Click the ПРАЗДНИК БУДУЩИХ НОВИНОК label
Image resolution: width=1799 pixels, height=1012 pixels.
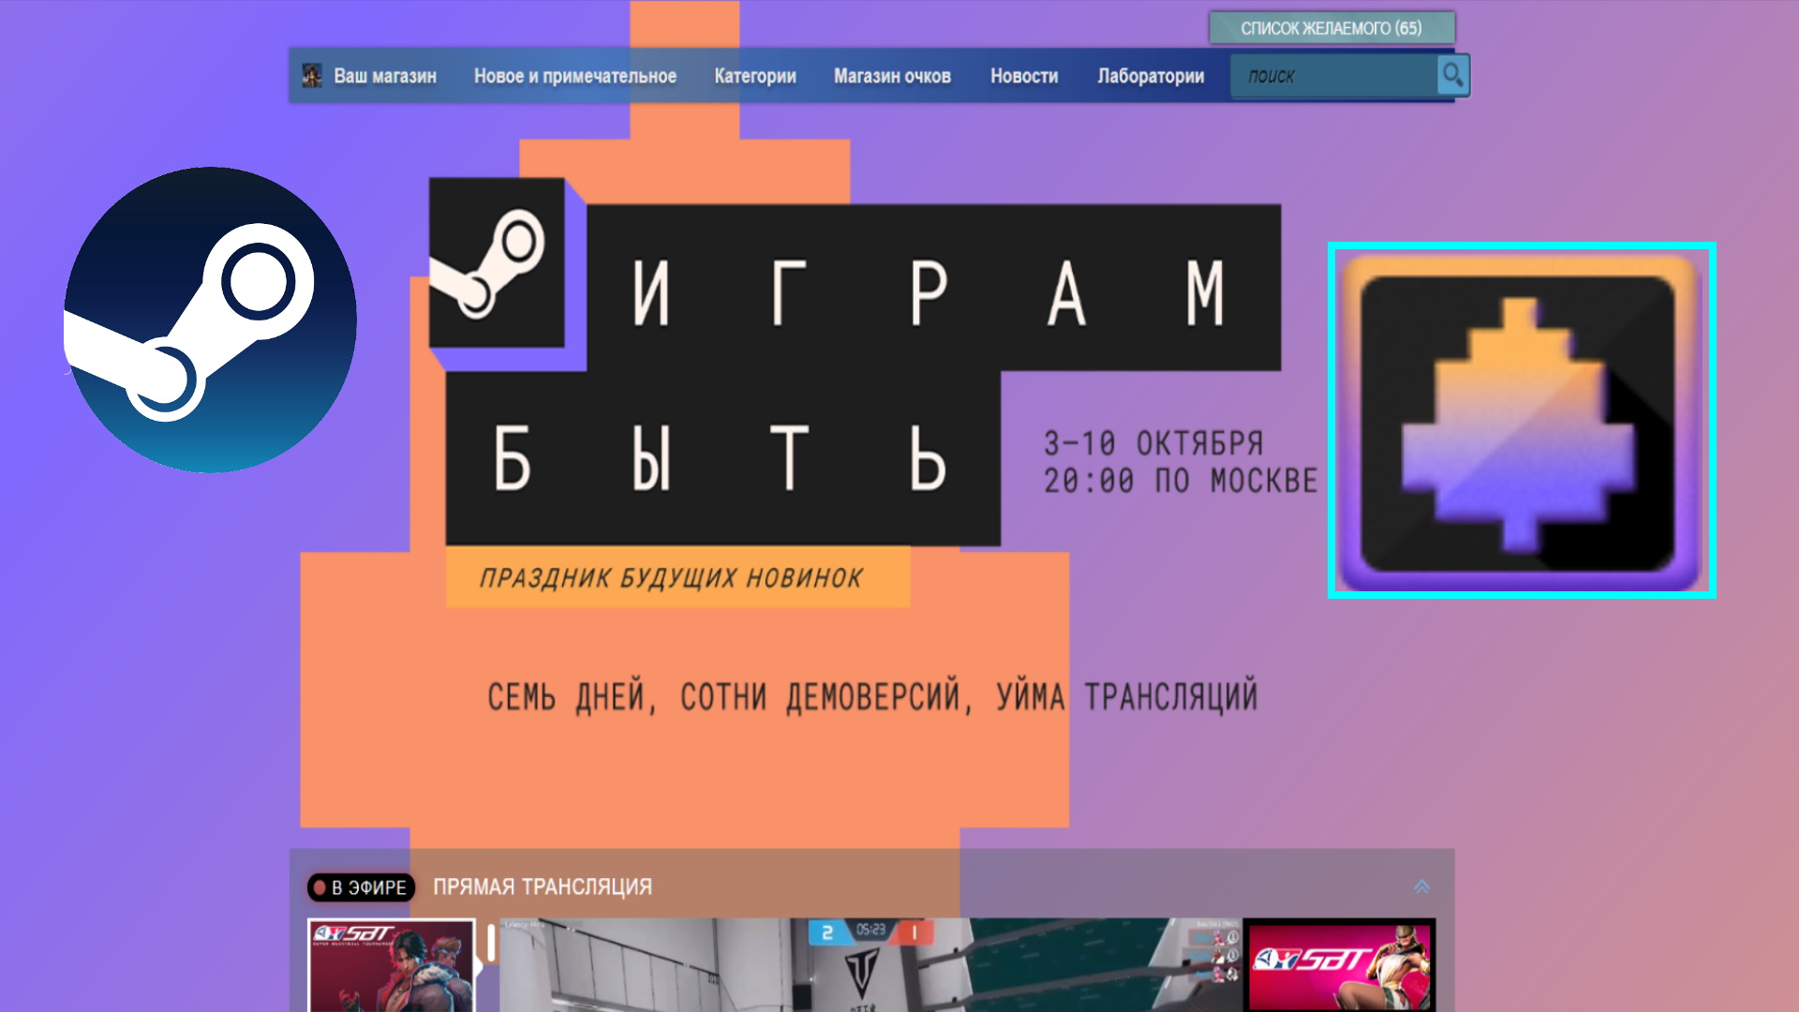672,578
